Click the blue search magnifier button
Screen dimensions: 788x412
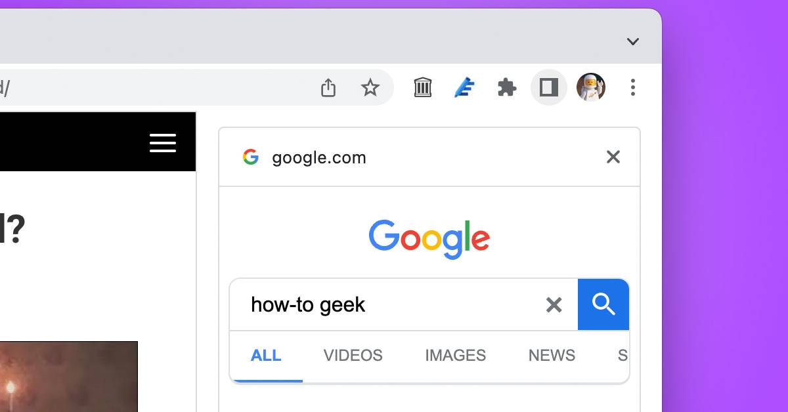point(603,304)
